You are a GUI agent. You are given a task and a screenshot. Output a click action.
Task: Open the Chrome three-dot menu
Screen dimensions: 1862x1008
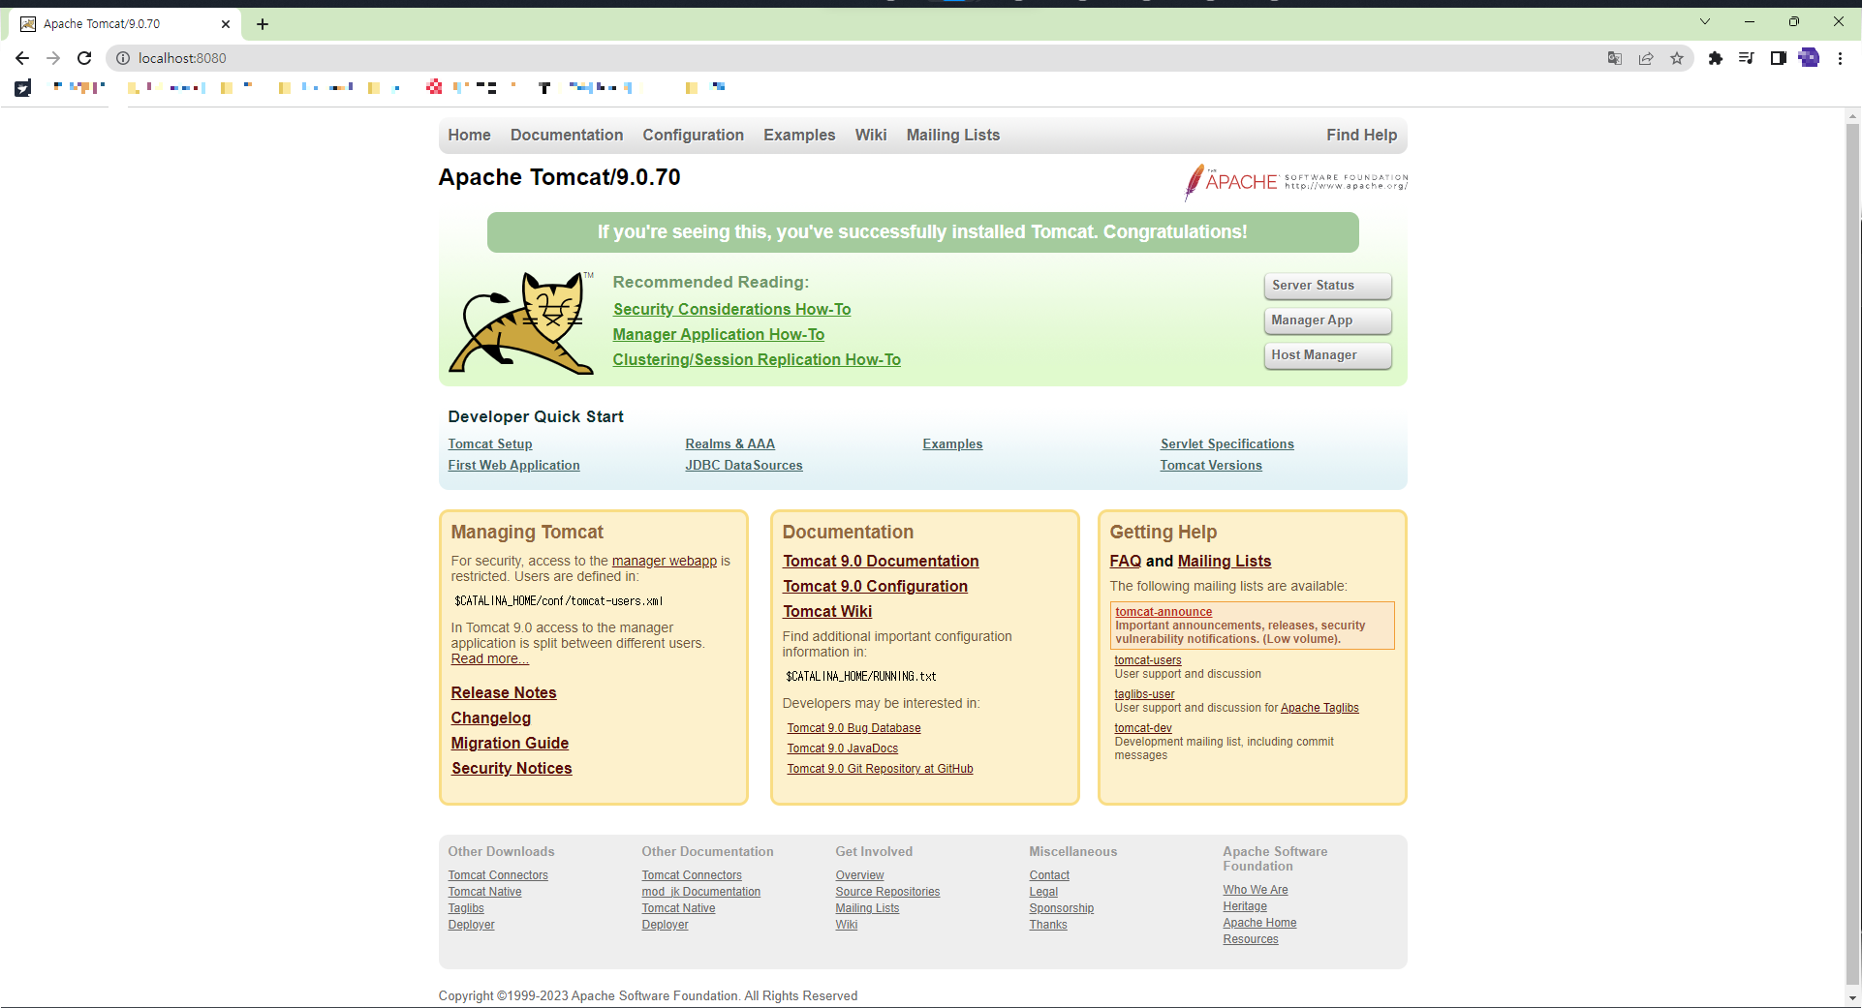pyautogui.click(x=1840, y=58)
